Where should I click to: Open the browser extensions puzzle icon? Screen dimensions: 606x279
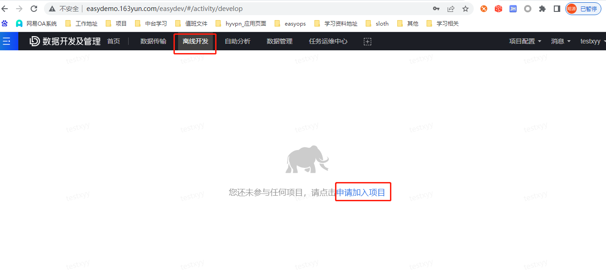[542, 8]
